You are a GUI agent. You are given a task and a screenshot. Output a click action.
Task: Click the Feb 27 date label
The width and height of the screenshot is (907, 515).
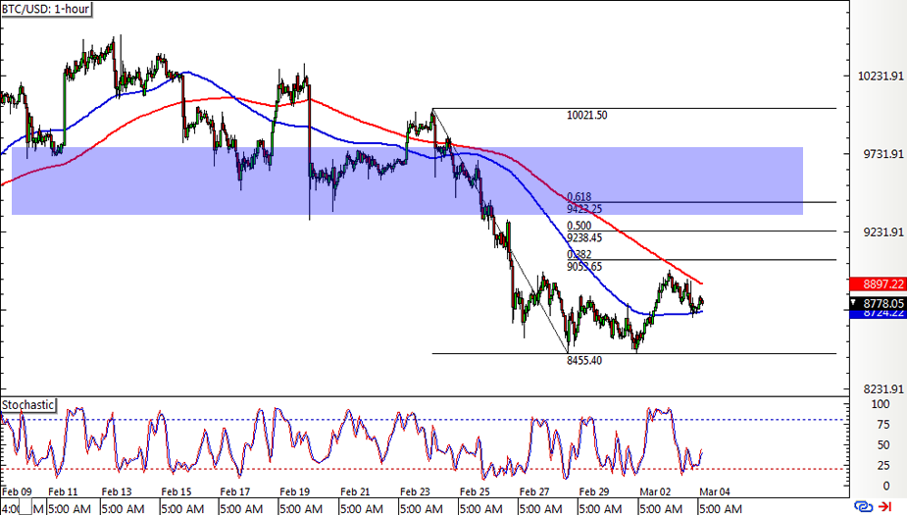click(x=534, y=491)
